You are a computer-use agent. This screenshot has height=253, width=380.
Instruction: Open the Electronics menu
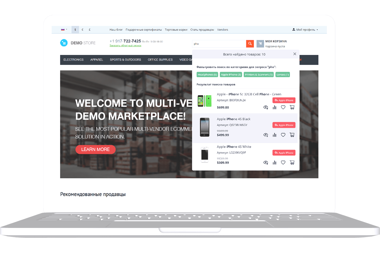(x=73, y=60)
